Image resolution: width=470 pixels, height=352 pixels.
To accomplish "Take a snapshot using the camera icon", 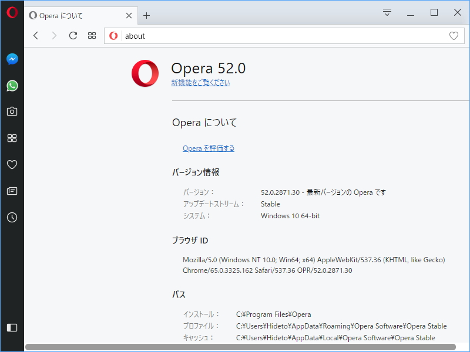I will coord(12,111).
